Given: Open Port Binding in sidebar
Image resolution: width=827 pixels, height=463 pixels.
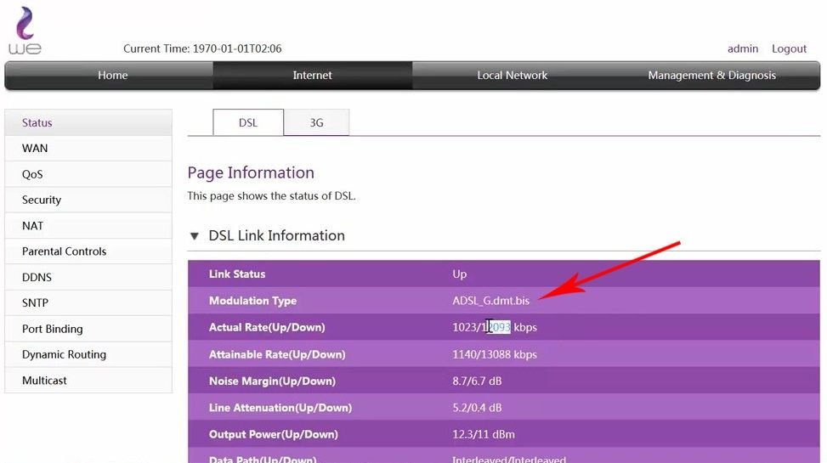Looking at the screenshot, I should (88, 329).
